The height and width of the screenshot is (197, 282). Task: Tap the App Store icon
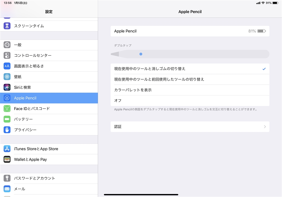[x=7, y=149]
